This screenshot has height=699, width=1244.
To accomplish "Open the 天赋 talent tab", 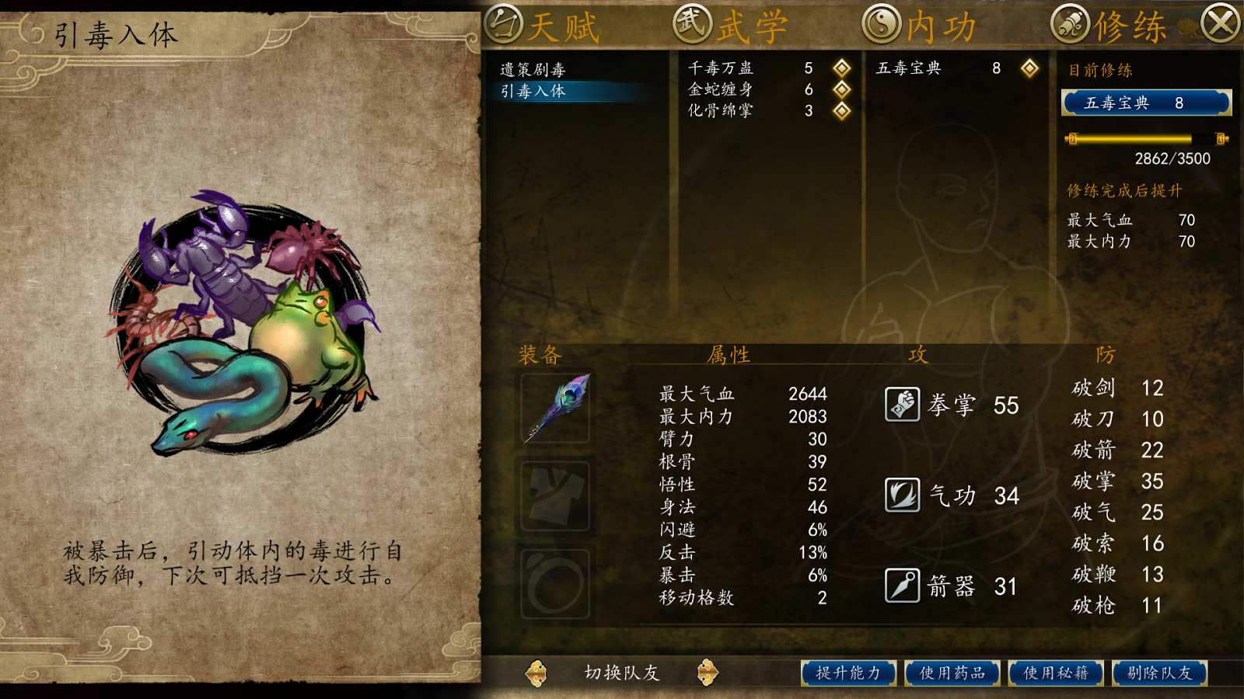I will tap(543, 26).
